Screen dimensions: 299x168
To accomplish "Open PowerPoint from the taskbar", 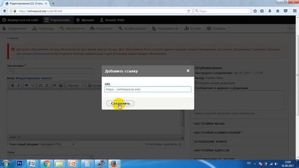I will (x=73, y=164).
